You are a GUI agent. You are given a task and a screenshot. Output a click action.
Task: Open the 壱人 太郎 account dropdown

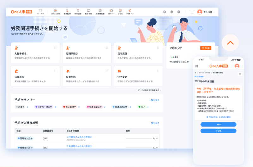(206, 12)
